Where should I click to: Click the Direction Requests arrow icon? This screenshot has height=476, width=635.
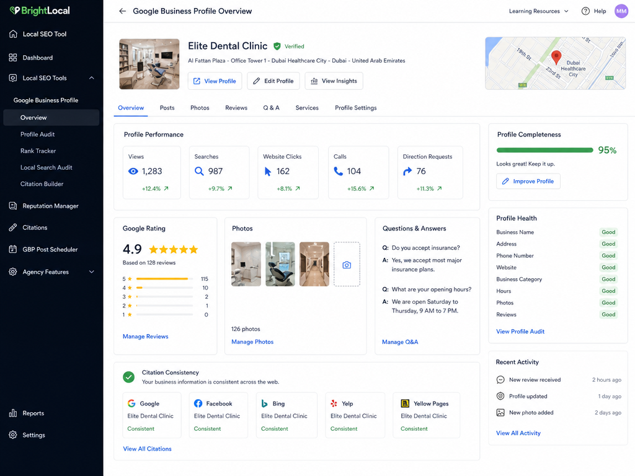(x=407, y=171)
